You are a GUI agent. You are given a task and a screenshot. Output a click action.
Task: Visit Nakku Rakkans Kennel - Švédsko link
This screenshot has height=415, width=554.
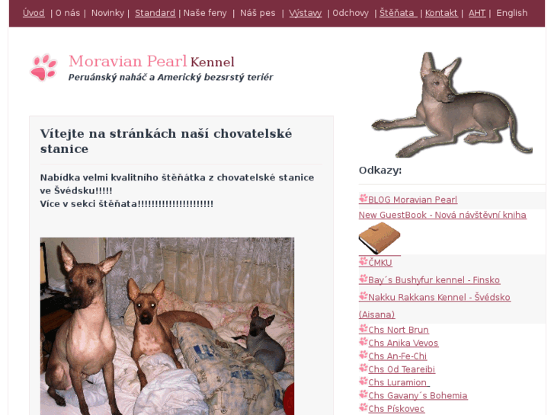tap(439, 297)
